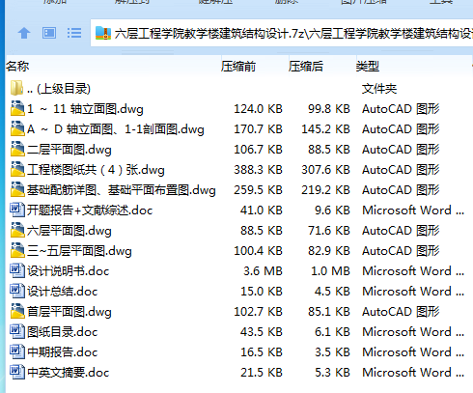Click Word icon beside 中期报告.doc
This screenshot has width=473, height=393.
[17, 351]
